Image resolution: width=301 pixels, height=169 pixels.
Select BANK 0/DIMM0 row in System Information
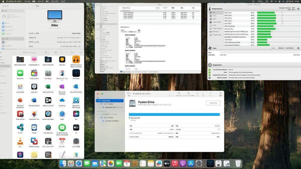pyautogui.click(x=160, y=13)
